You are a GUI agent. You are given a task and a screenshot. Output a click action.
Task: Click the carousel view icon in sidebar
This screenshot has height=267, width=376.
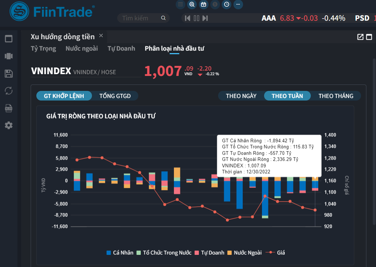point(9,56)
